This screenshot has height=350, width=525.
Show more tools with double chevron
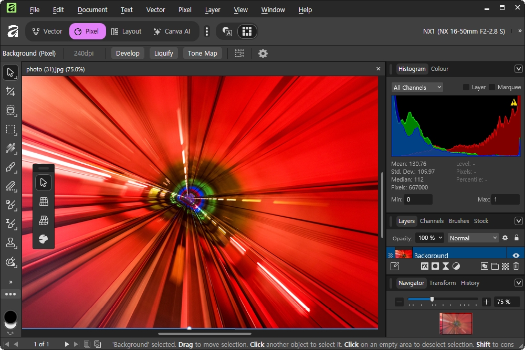(x=10, y=282)
